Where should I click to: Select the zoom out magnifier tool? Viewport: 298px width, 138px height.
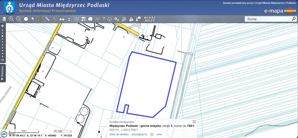point(18,19)
